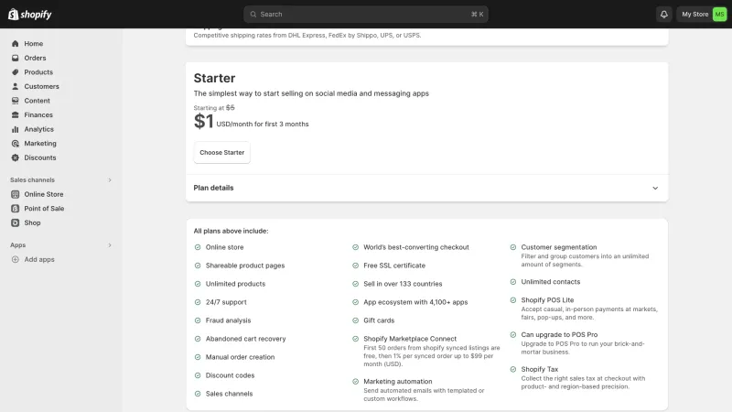
Task: Open the notifications bell
Action: 664,14
